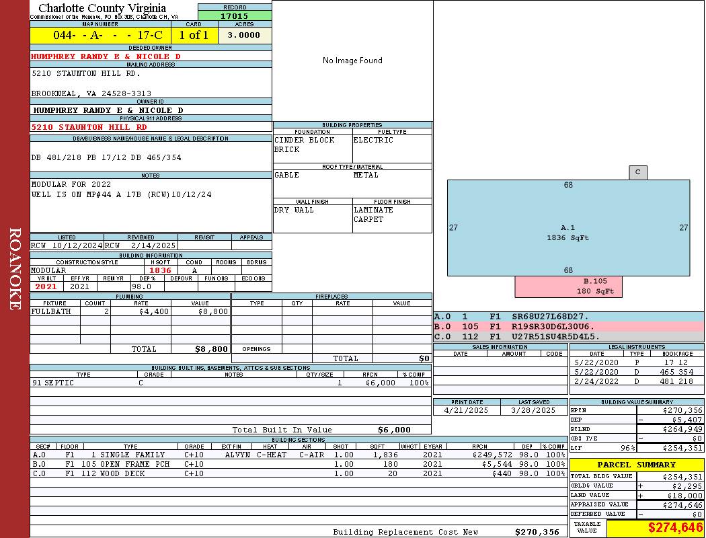The width and height of the screenshot is (706, 538).
Task: Click the blue A.1 1836 SqFt sketch area
Action: pos(568,228)
